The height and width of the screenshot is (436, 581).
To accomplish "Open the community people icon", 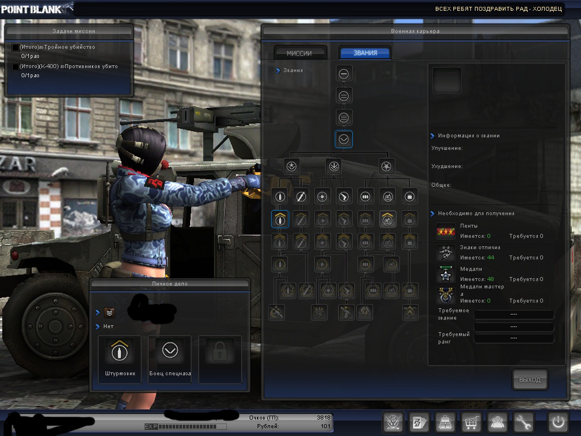I will pos(497,422).
